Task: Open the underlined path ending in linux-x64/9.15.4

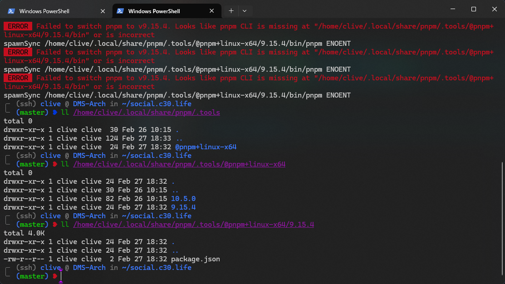Action: (x=193, y=225)
